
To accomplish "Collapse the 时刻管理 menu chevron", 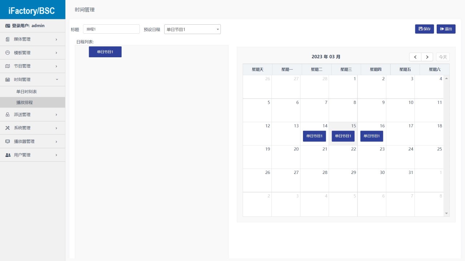I will click(x=56, y=79).
